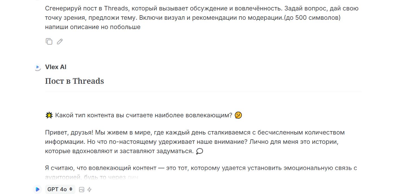420x194 pixels.
Task: Click the lightning bolt icon
Action: (89, 189)
